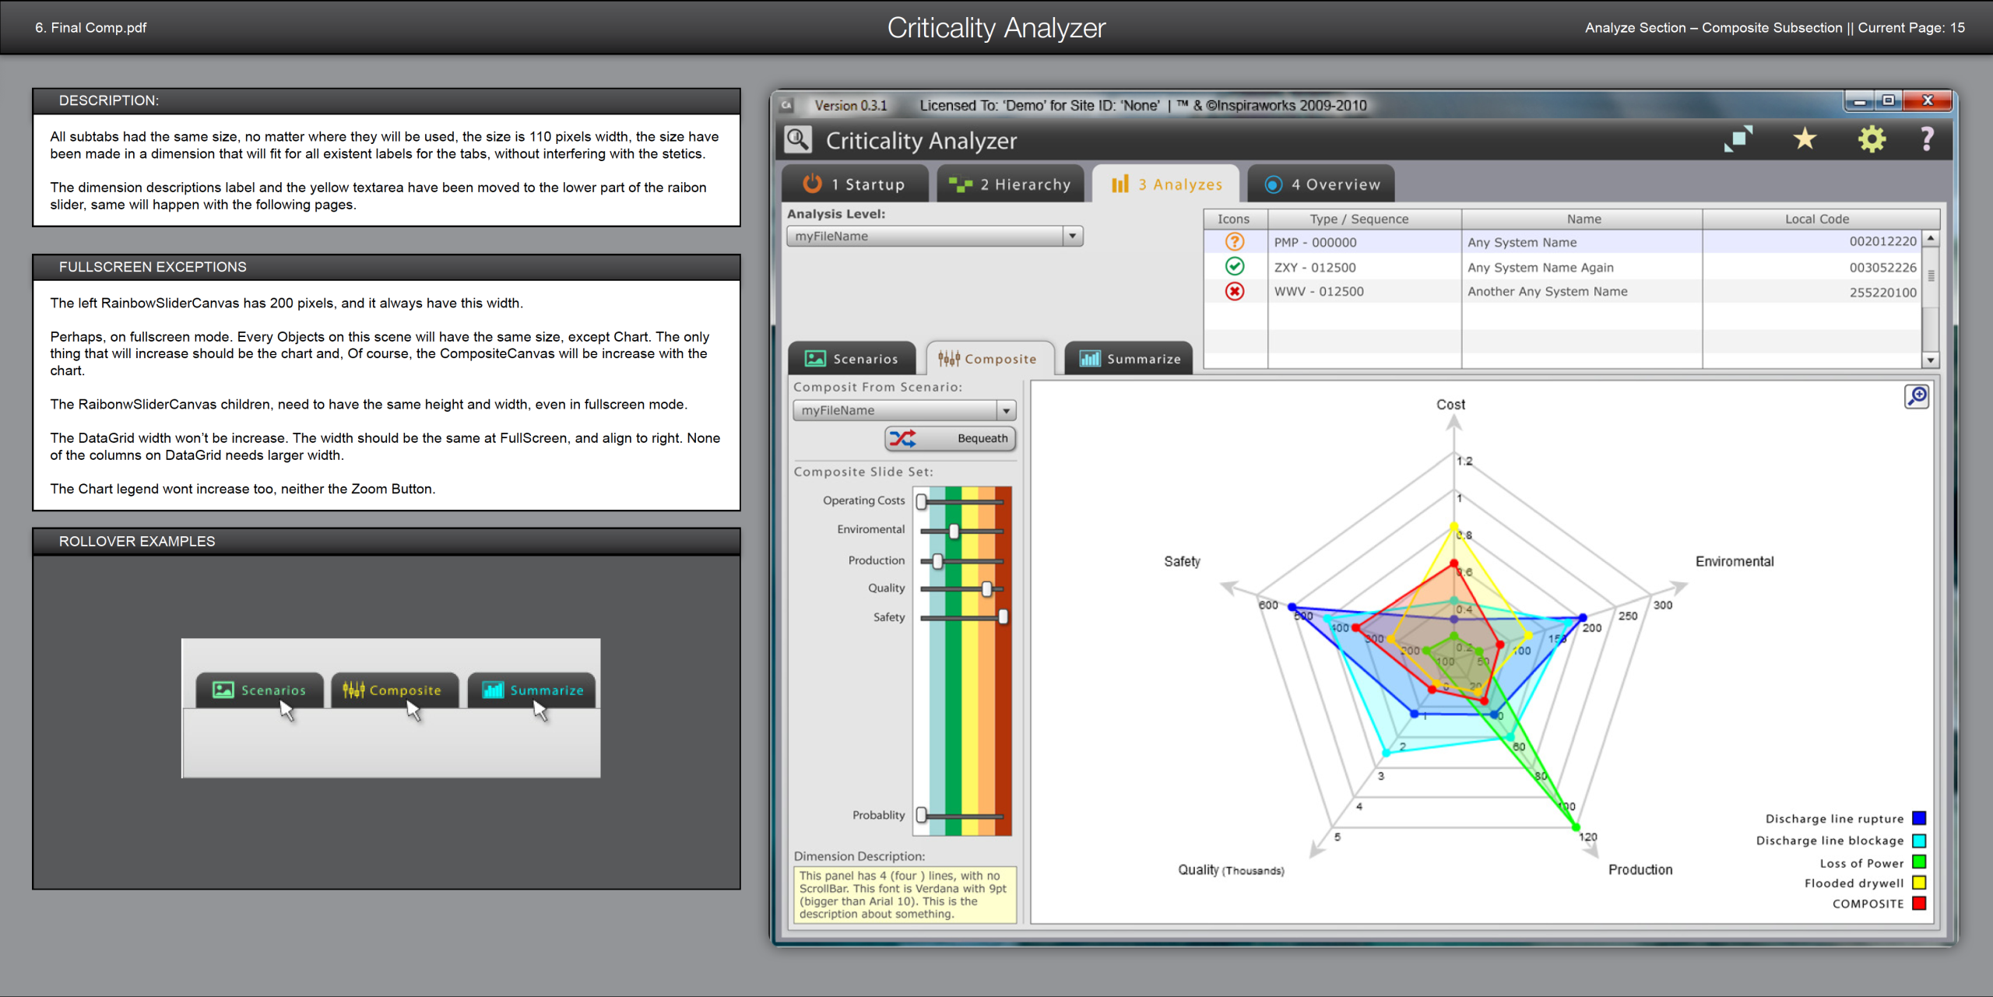Click the yellow Flooded drywell swatch

point(1919,883)
